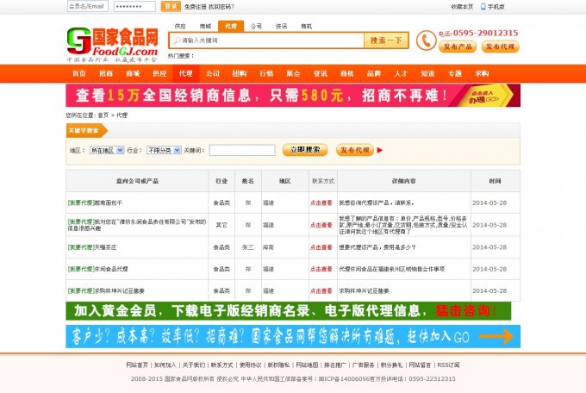
Task: Click 点击查看 in the 天福茶庄 row
Action: click(321, 247)
